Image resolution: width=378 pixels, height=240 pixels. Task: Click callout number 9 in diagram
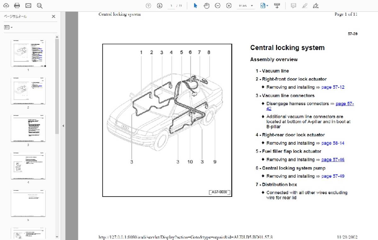tap(215, 162)
